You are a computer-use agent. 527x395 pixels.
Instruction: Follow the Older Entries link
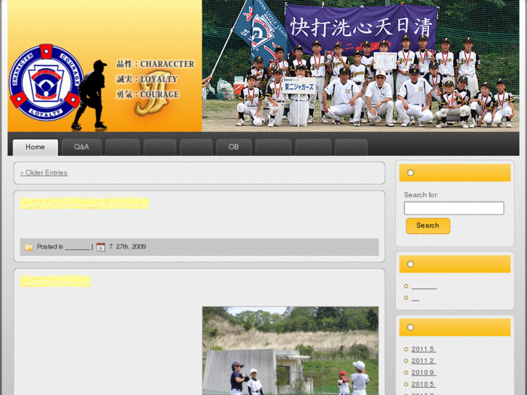coord(43,172)
